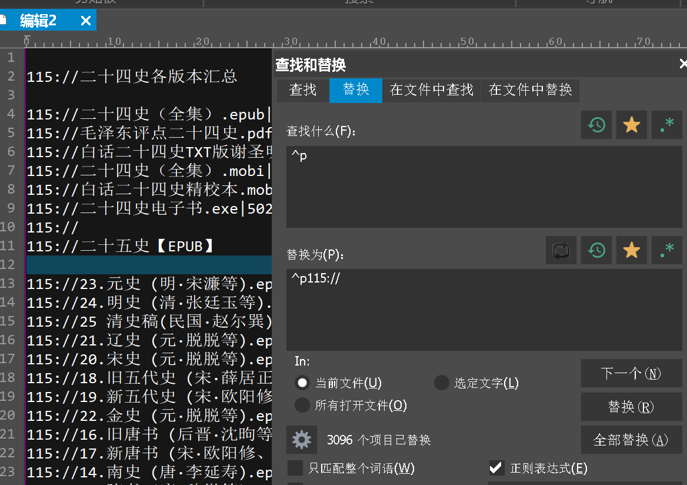
Task: Select the 选定文字 radio option
Action: [x=442, y=383]
